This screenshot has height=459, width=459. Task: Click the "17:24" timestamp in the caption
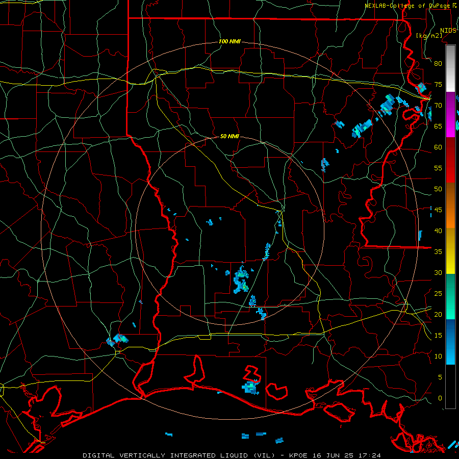pos(370,455)
